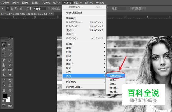Select the Eraser tool

pyautogui.click(x=4, y=70)
